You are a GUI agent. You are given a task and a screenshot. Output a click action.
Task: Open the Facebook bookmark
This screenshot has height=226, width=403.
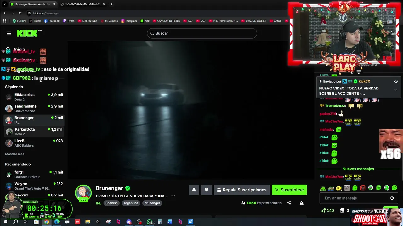tap(52, 21)
